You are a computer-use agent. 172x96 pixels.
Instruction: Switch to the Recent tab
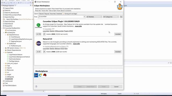coord(41,14)
